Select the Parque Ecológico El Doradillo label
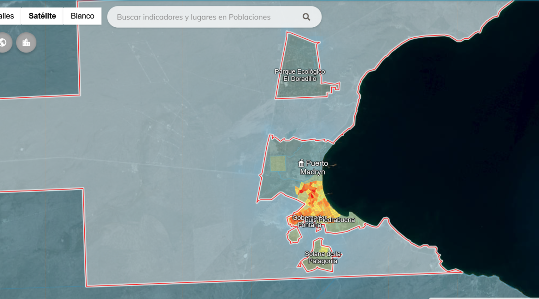 point(300,75)
